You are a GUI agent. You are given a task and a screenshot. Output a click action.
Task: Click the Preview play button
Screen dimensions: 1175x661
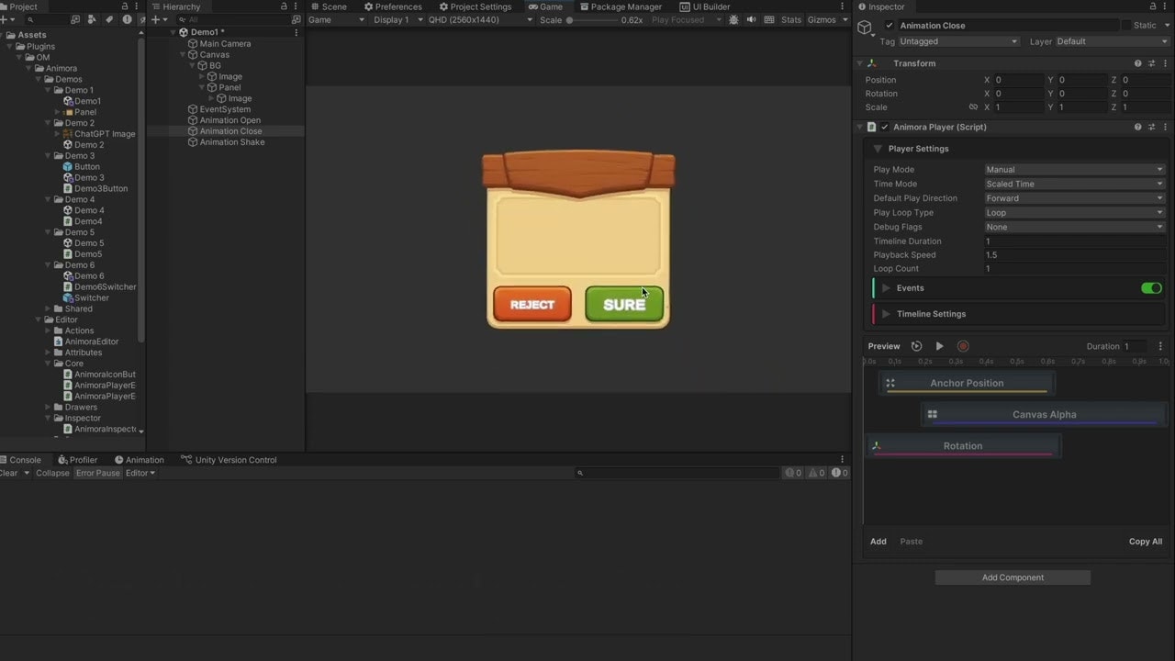(x=939, y=346)
